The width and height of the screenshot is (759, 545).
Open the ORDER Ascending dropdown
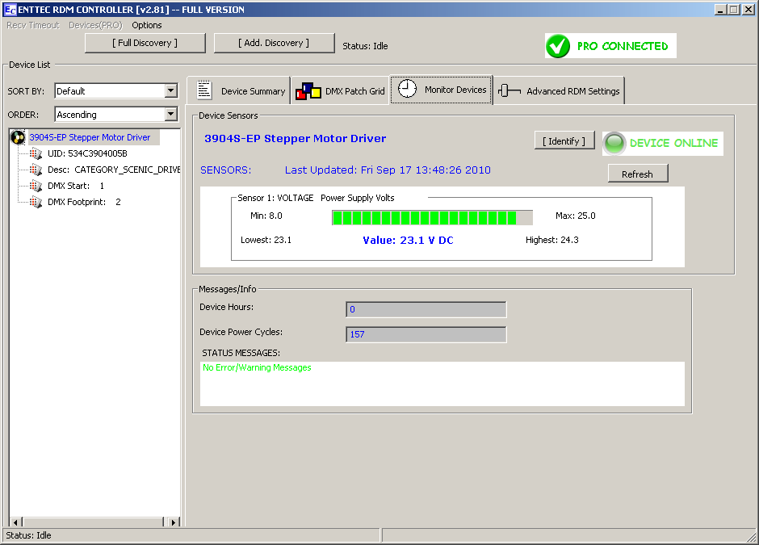(170, 115)
